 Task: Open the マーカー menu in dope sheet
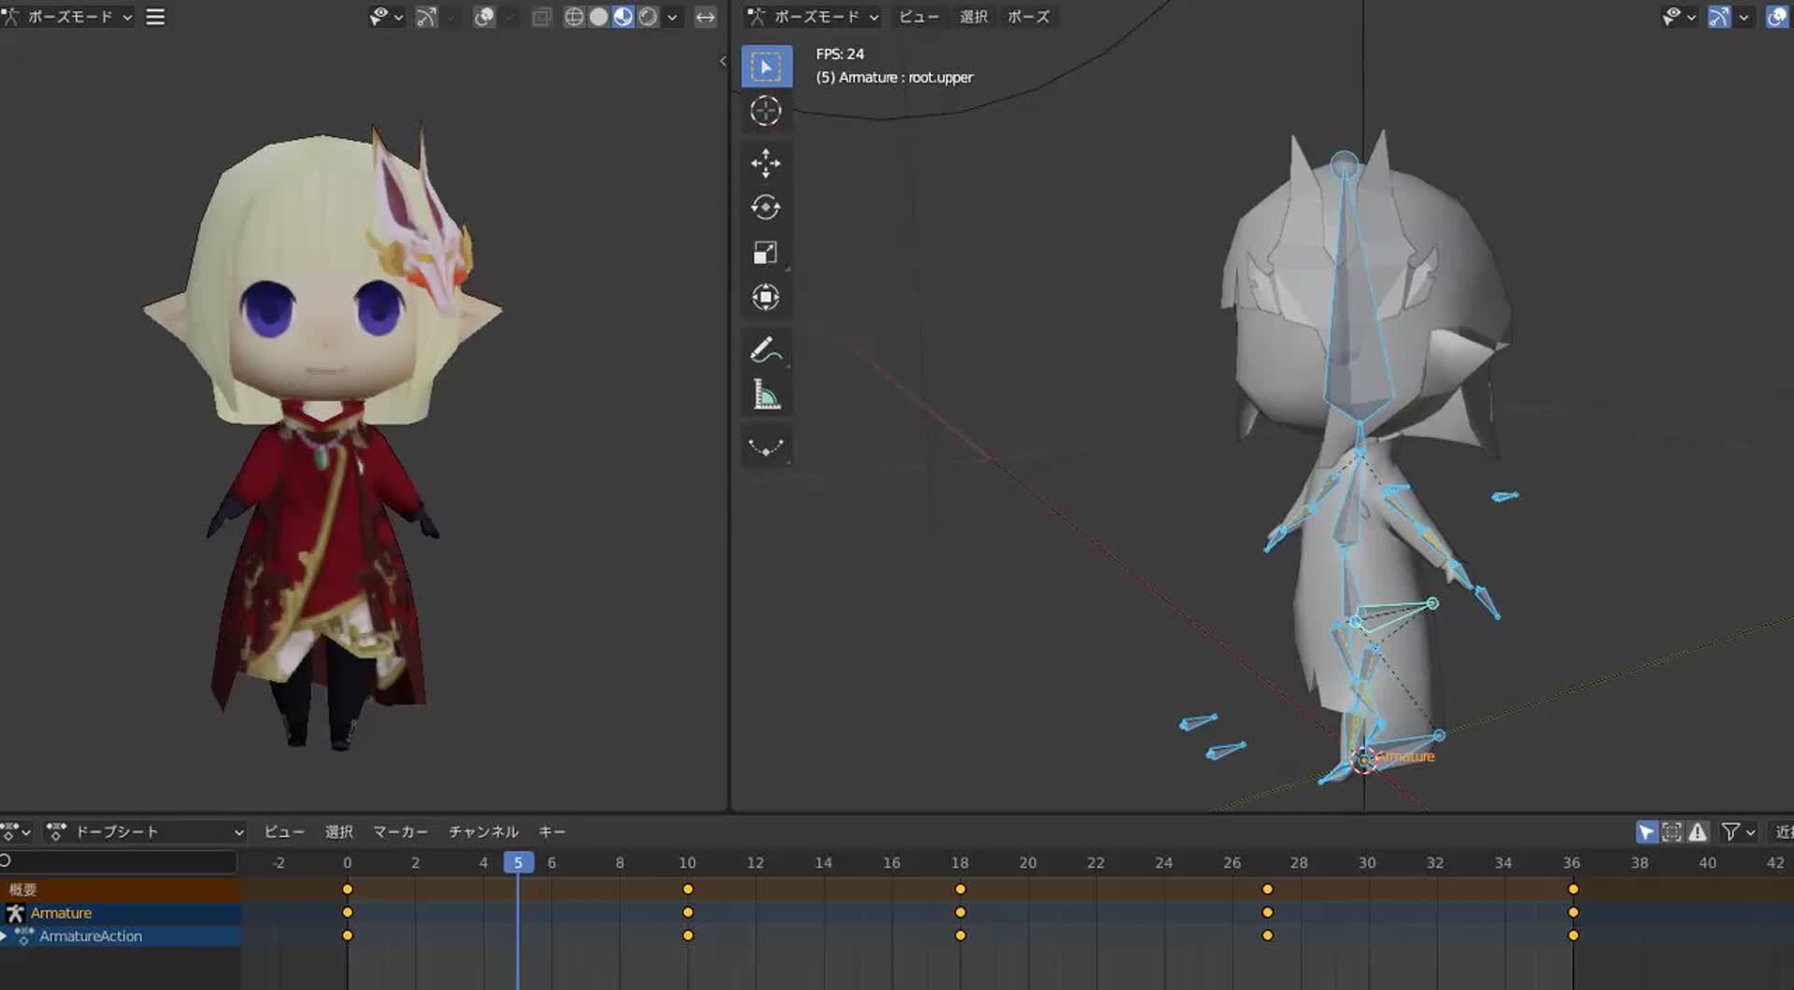click(x=401, y=831)
